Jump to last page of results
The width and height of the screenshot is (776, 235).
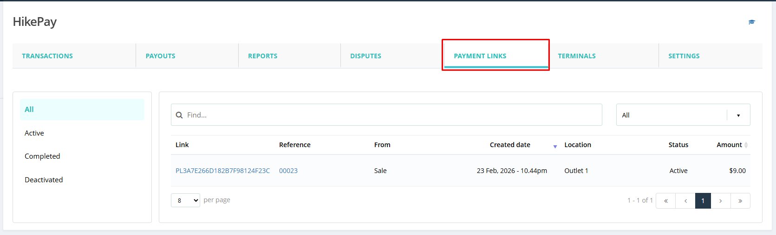[x=740, y=201]
